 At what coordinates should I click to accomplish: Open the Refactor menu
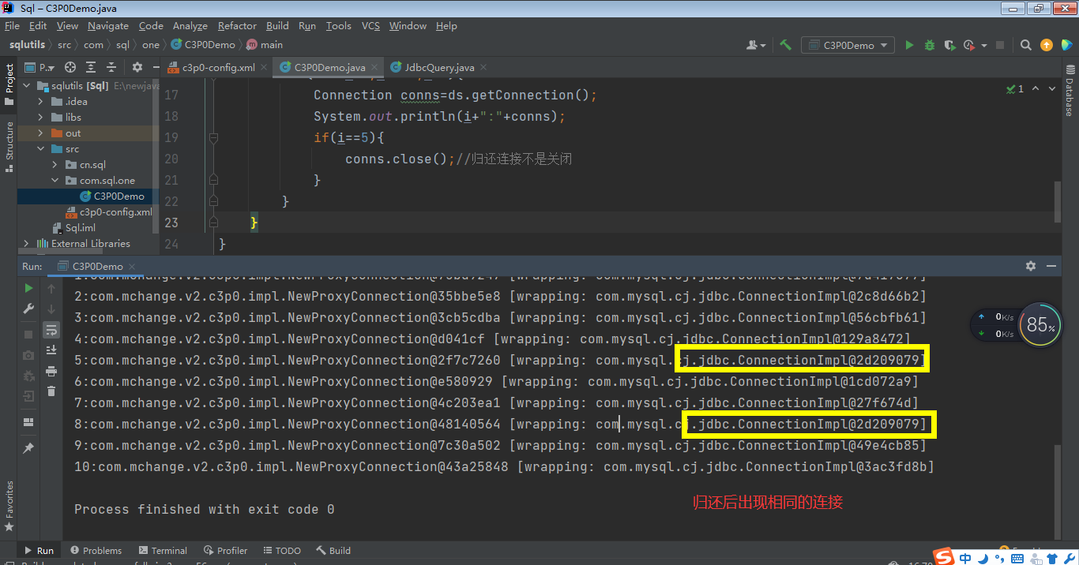click(237, 26)
